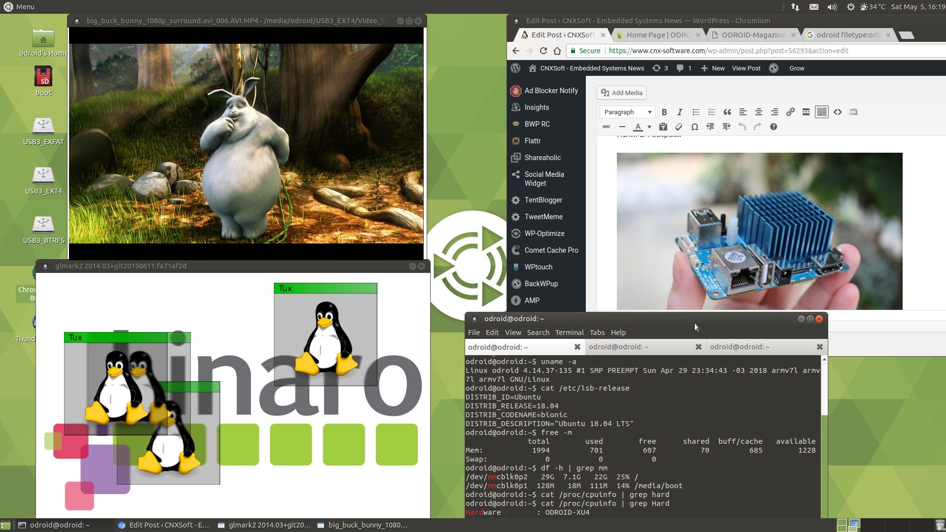Go back in Chromium

(x=516, y=51)
